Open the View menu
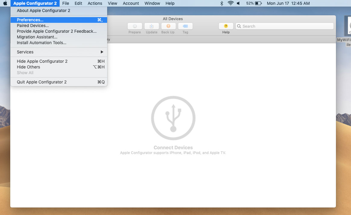 click(112, 3)
